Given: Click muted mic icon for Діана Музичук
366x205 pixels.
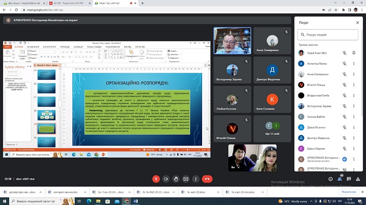Looking at the screenshot, I should pos(344,127).
